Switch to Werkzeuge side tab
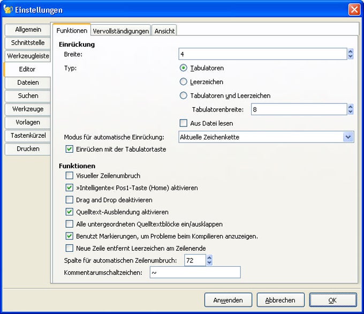Image resolution: width=364 pixels, height=314 pixels. pyautogui.click(x=28, y=109)
